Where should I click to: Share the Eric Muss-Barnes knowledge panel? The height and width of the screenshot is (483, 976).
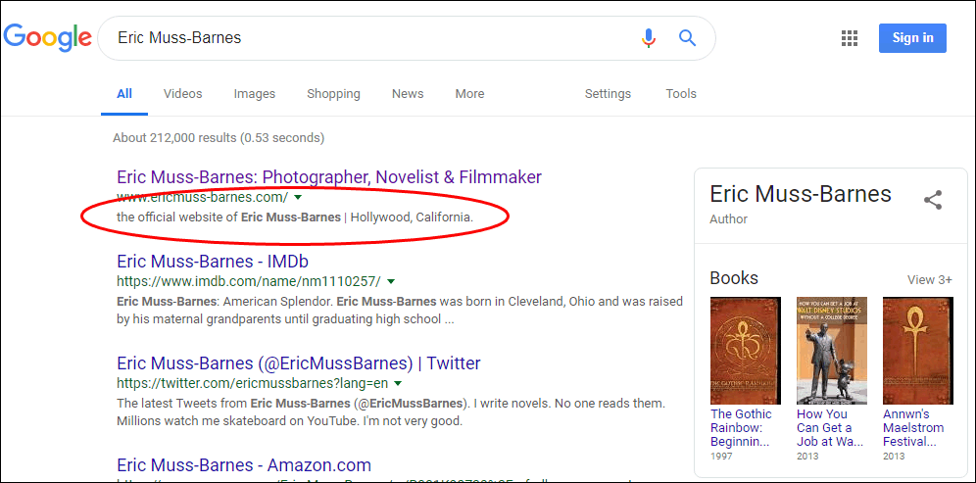tap(933, 200)
